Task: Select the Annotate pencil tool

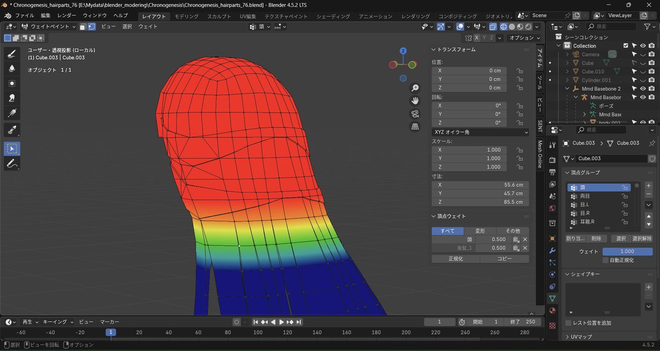Action: pos(12,163)
